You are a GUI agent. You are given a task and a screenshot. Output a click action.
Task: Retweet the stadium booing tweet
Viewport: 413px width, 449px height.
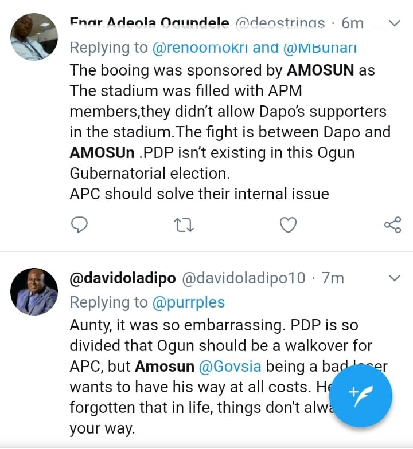point(183,225)
